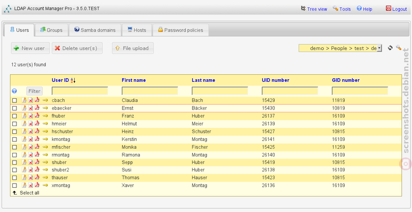Image resolution: width=412 pixels, height=212 pixels.
Task: Sort by GID number column header
Action: [x=346, y=80]
